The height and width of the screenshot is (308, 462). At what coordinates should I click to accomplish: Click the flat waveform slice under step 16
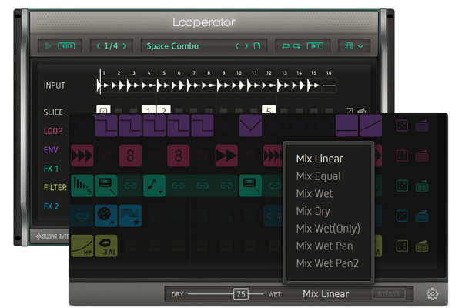(329, 85)
